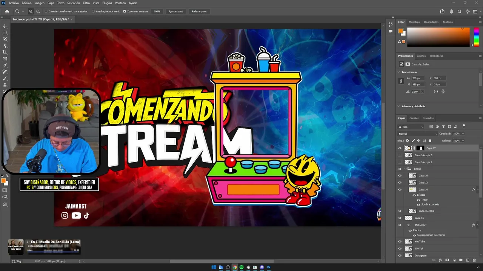Select the Frame tool

coord(5,59)
